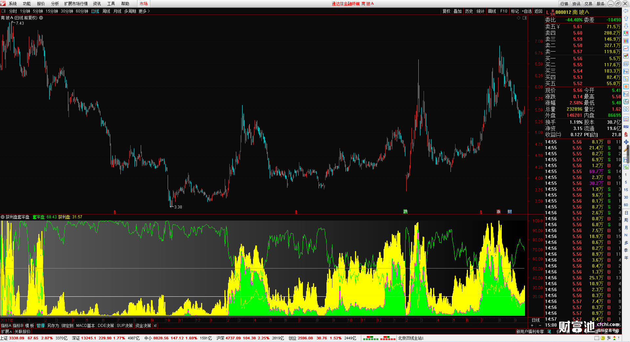The height and width of the screenshot is (342, 630).
Task: Switch to the 5分钟 period
Action: [x=38, y=11]
